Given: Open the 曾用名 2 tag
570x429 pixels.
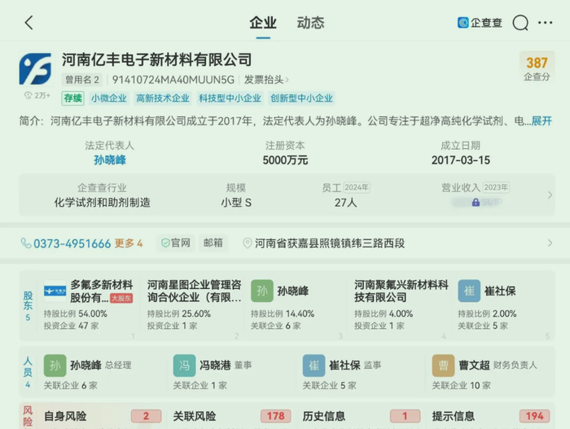Looking at the screenshot, I should tap(82, 80).
